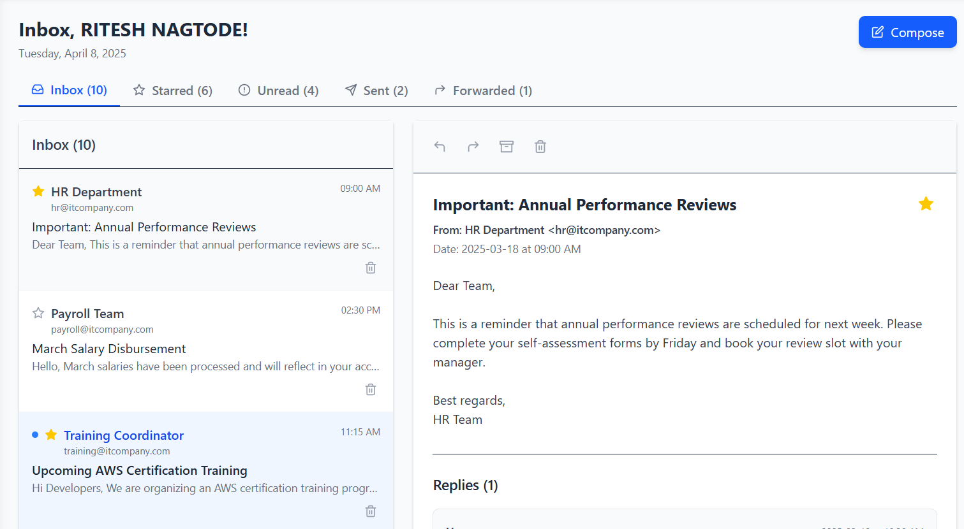Click the paper plane icon on the Sent tab
The image size is (964, 529).
coord(350,89)
